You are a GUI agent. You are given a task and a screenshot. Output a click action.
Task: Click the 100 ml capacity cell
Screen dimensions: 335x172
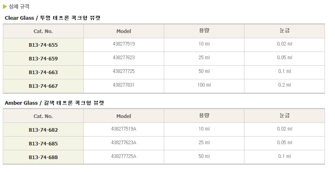pyautogui.click(x=204, y=85)
